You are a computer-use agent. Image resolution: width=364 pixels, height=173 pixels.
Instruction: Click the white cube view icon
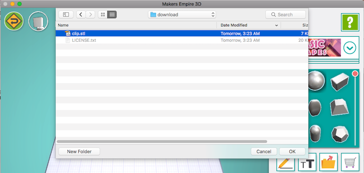(x=38, y=21)
